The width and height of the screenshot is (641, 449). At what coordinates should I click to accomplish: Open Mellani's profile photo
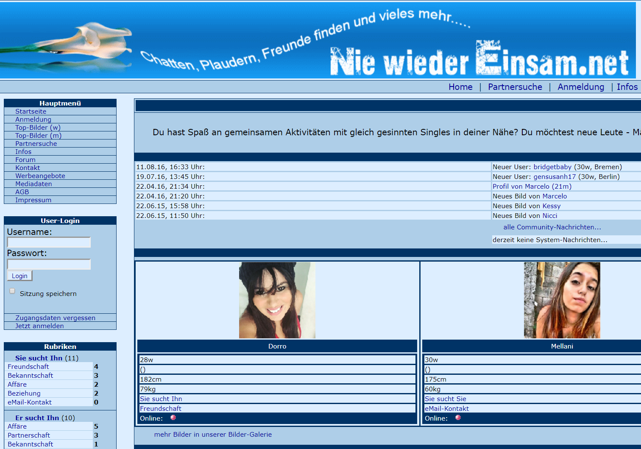pos(562,300)
